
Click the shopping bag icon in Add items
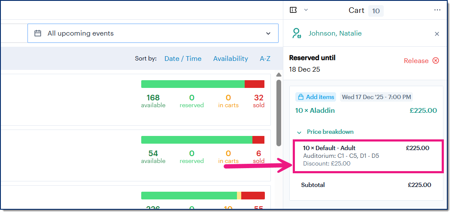[x=300, y=97]
